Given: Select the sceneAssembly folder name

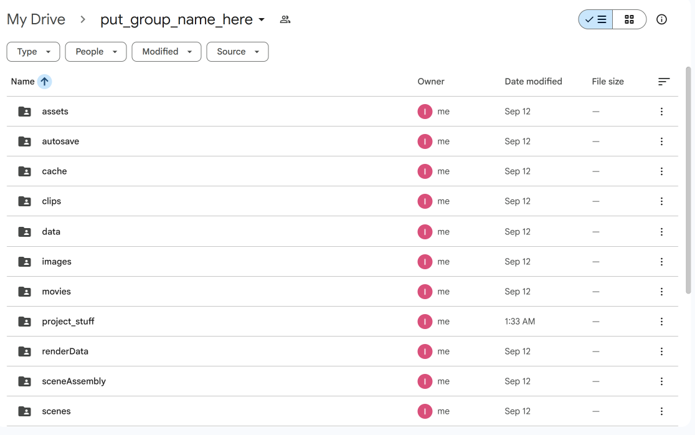Looking at the screenshot, I should [x=74, y=381].
